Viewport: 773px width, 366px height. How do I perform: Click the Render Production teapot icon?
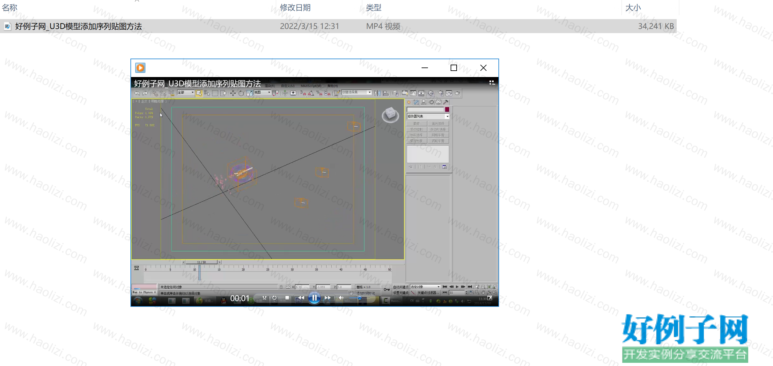click(x=458, y=93)
